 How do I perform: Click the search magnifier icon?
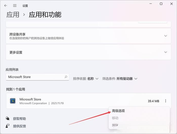[x=66, y=77]
